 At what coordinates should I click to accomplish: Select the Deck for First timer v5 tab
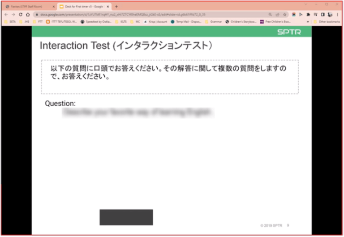click(85, 7)
